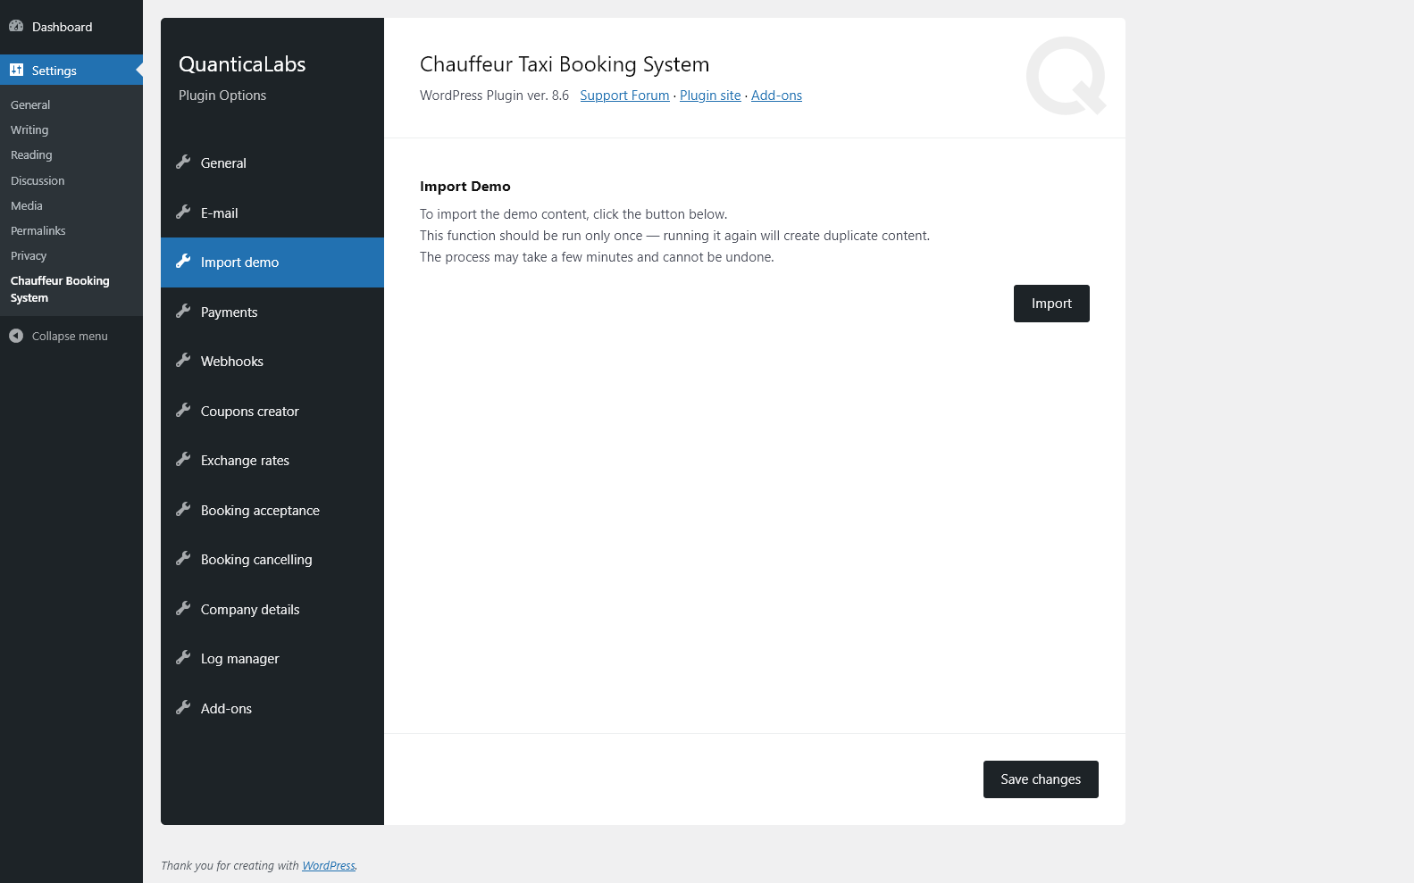Switch to Booking cancelling tab
The width and height of the screenshot is (1414, 883).
pyautogui.click(x=272, y=560)
